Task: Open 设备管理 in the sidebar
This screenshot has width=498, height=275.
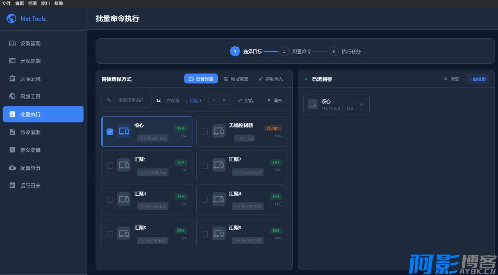Action: tap(30, 43)
